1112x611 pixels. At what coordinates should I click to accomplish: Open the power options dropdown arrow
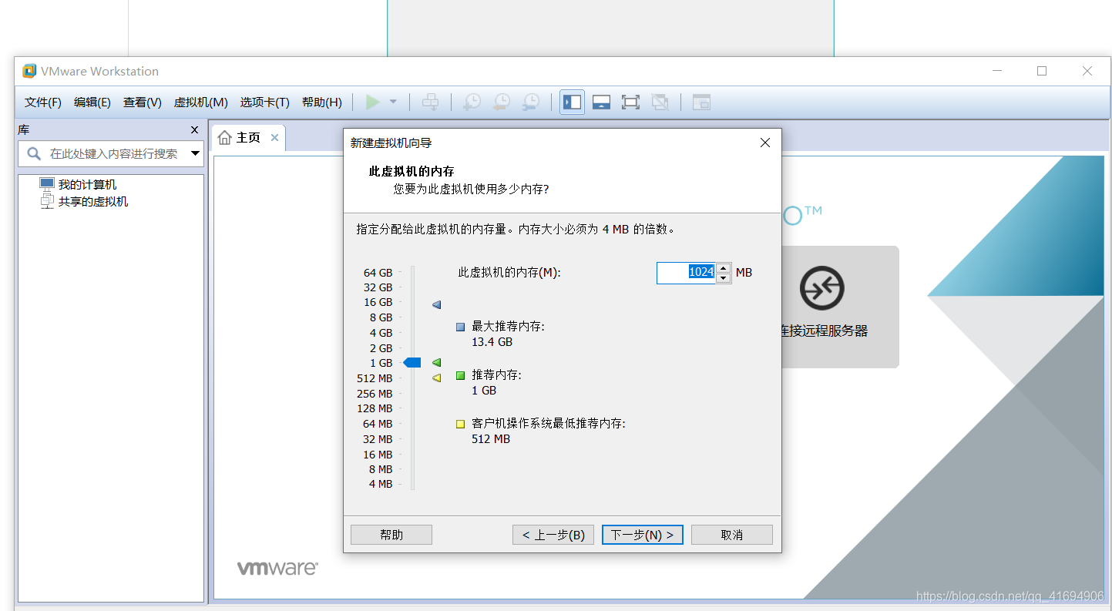(393, 102)
